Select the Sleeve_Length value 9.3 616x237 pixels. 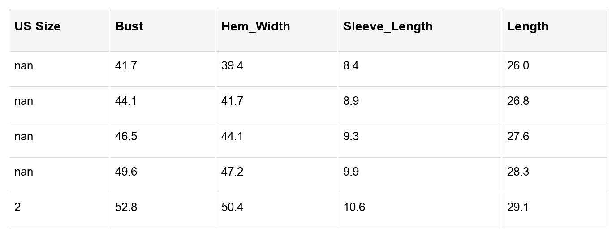point(351,137)
